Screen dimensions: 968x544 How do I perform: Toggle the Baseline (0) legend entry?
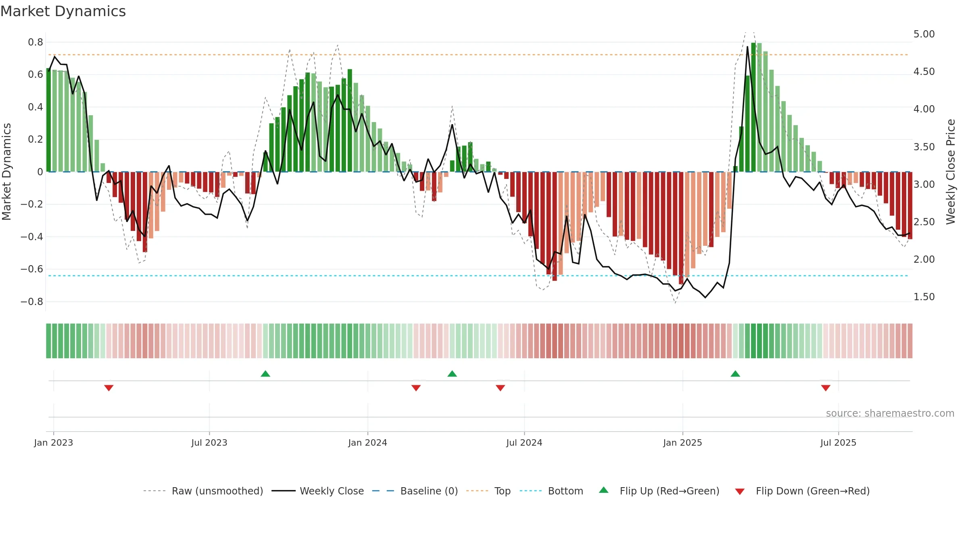[415, 491]
